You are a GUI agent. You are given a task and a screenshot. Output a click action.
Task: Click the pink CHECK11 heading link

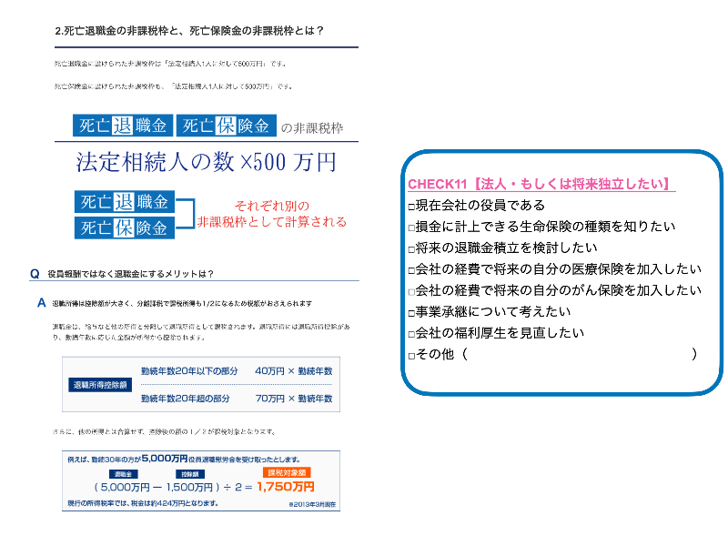(541, 185)
